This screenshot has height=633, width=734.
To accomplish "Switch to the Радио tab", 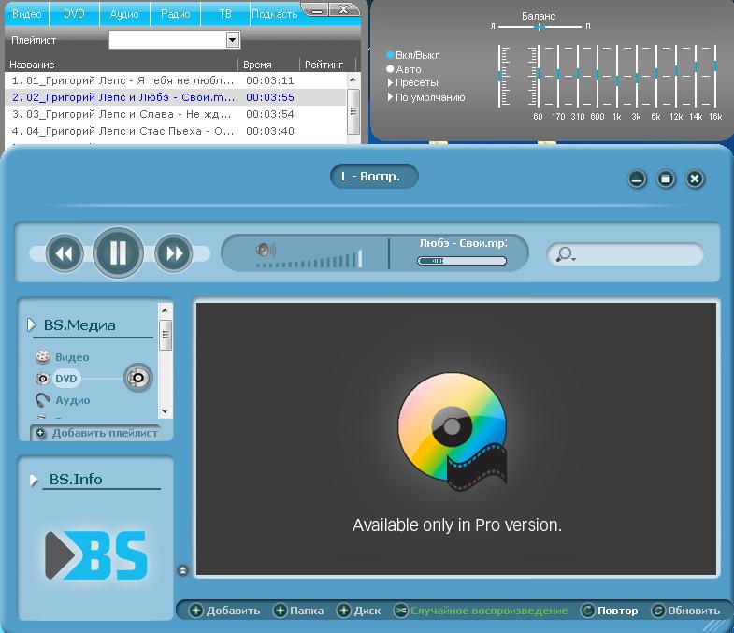I will pos(175,14).
